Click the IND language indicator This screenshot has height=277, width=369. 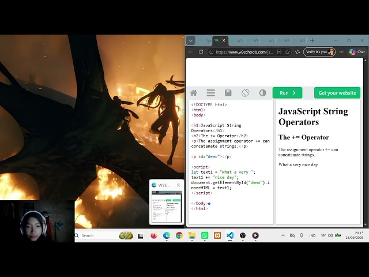pos(312,235)
